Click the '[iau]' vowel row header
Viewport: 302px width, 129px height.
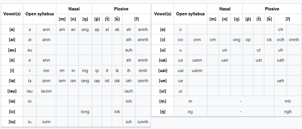12,91
